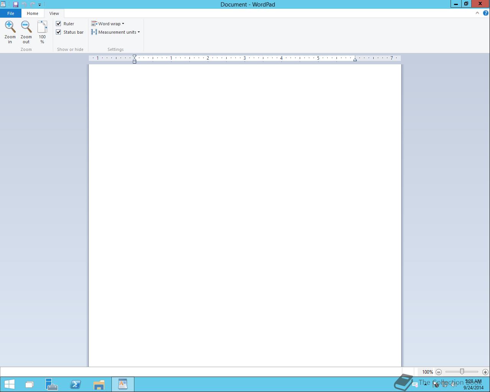This screenshot has width=490, height=392.
Task: Collapse the ribbon with the chevron arrow
Action: (x=477, y=13)
